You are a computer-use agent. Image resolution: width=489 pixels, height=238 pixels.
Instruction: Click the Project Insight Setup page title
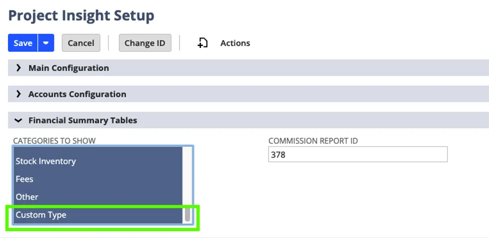81,15
